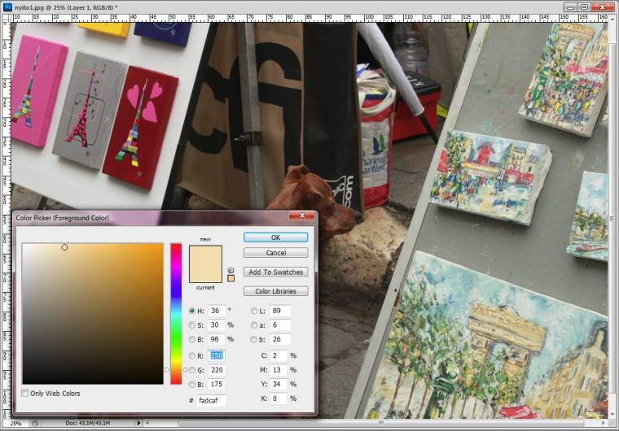The height and width of the screenshot is (431, 619).
Task: Open Color Libraries
Action: point(275,291)
